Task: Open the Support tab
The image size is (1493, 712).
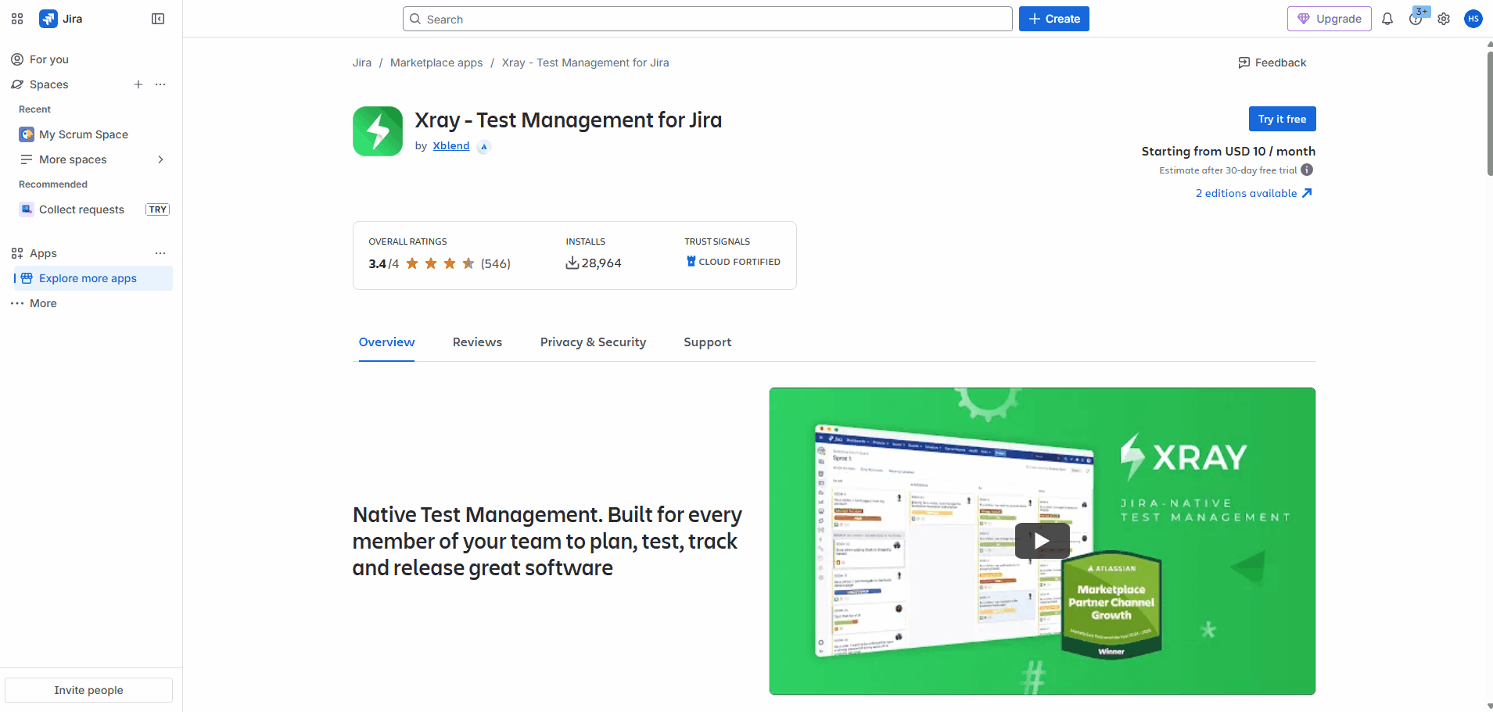Action: coord(708,342)
